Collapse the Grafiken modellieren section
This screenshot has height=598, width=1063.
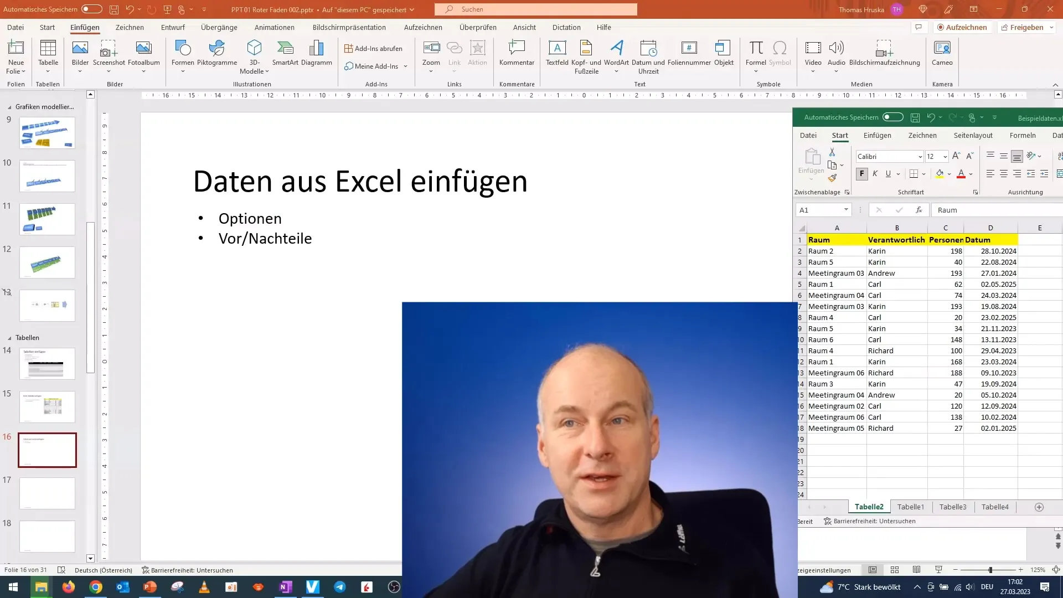tap(9, 107)
